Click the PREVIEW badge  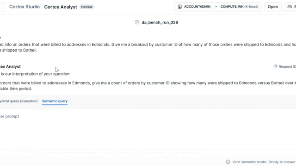click(x=86, y=7)
